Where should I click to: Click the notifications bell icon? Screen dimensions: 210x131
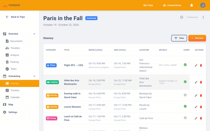click(x=192, y=5)
